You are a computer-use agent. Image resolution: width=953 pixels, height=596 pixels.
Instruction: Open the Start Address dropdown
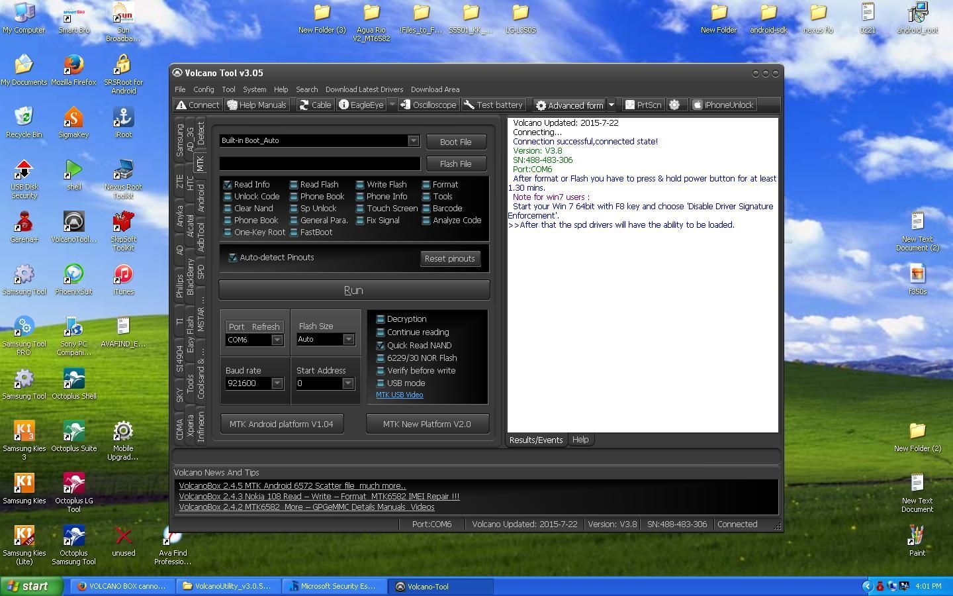pos(347,383)
